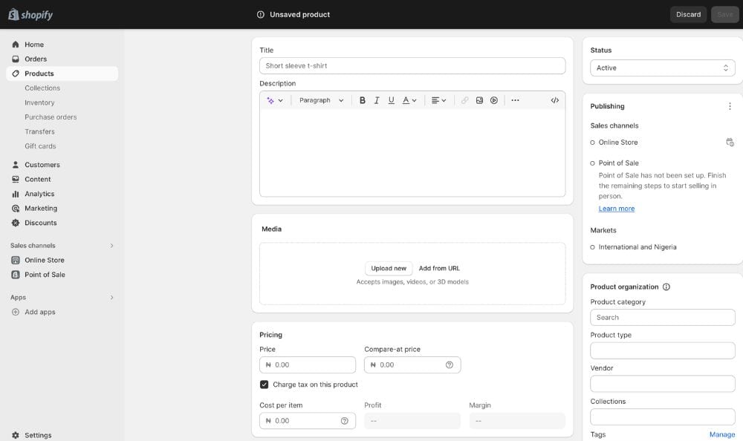Screen dimensions: 743x441
Task: Open the text color picker
Action: tap(409, 100)
